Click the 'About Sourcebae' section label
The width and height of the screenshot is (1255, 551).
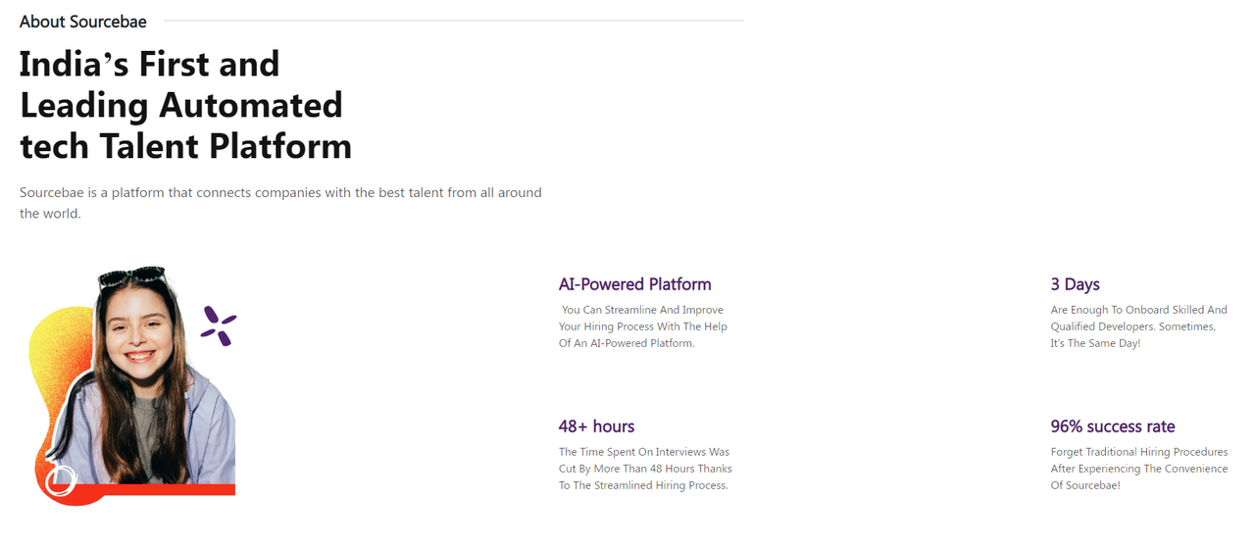point(83,21)
